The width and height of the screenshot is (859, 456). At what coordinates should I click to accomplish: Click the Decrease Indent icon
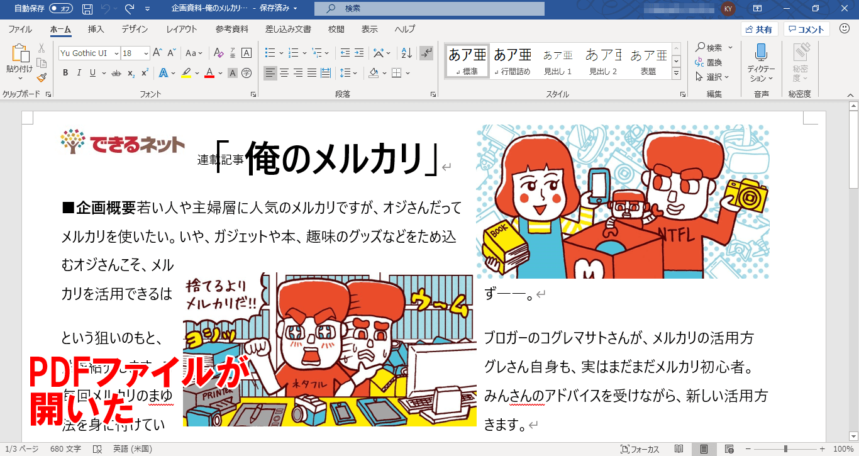point(345,53)
